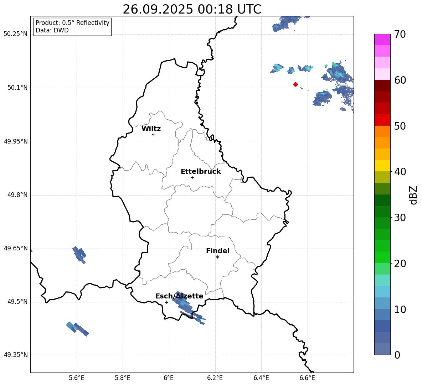Click the yellow colorbar segment at 40 dBZ
The image size is (422, 385).
(x=382, y=166)
